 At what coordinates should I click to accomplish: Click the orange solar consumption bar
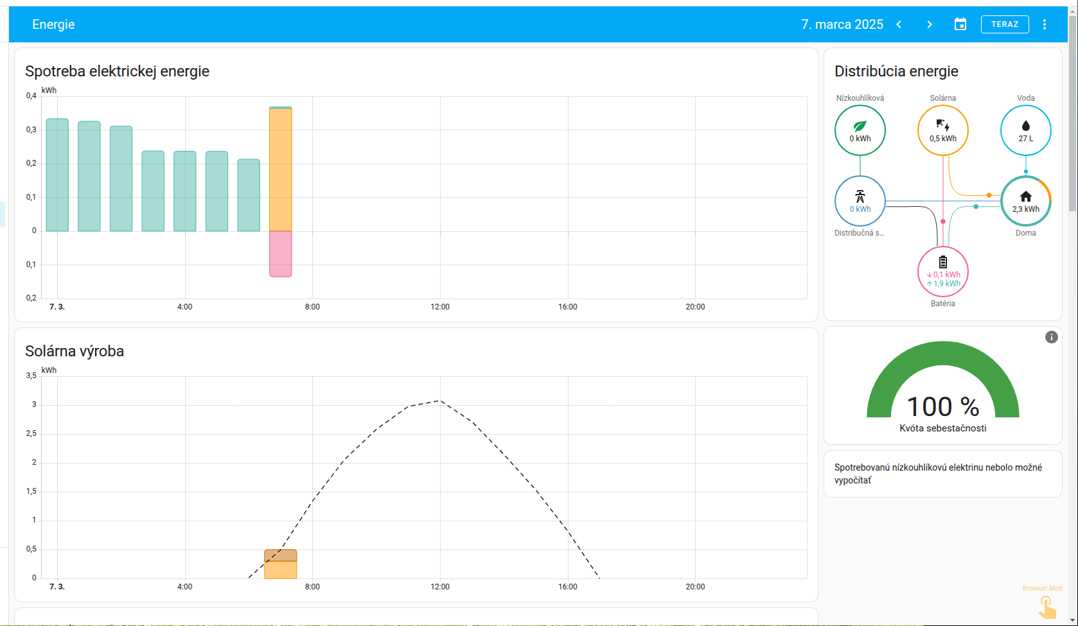point(281,170)
